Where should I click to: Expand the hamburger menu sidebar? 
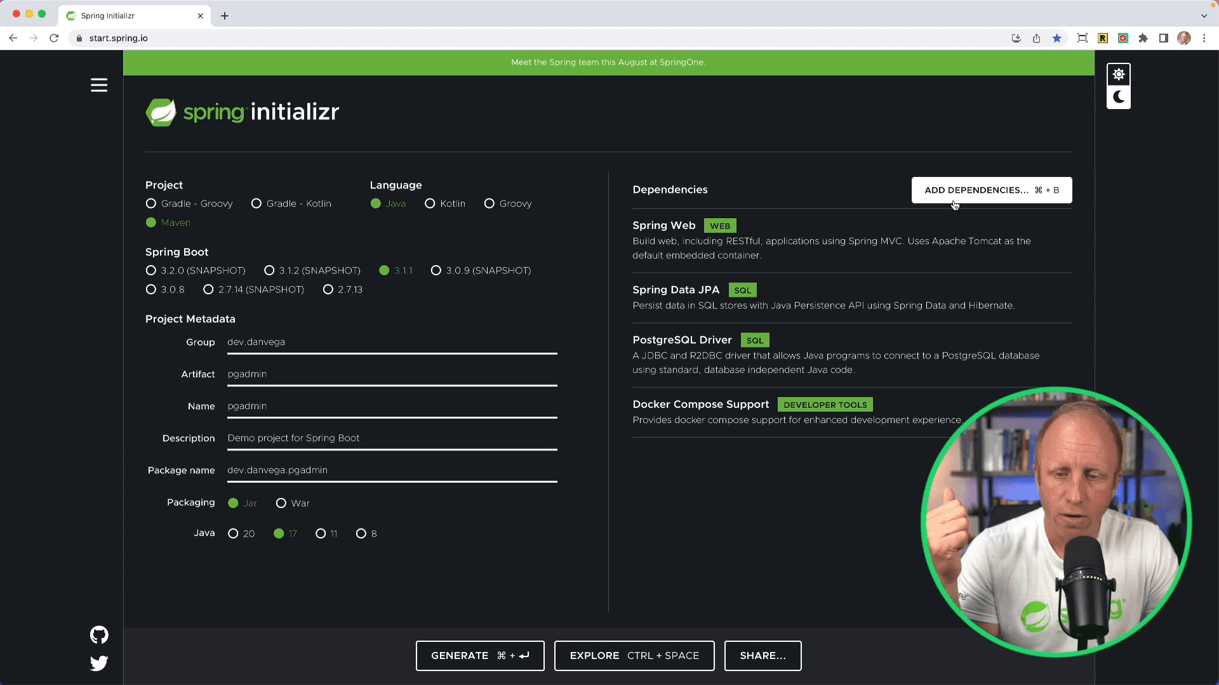(99, 84)
